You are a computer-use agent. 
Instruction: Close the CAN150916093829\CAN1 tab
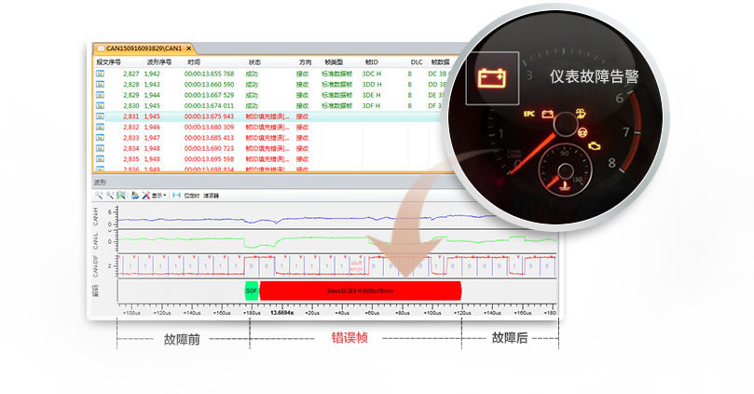coord(188,48)
